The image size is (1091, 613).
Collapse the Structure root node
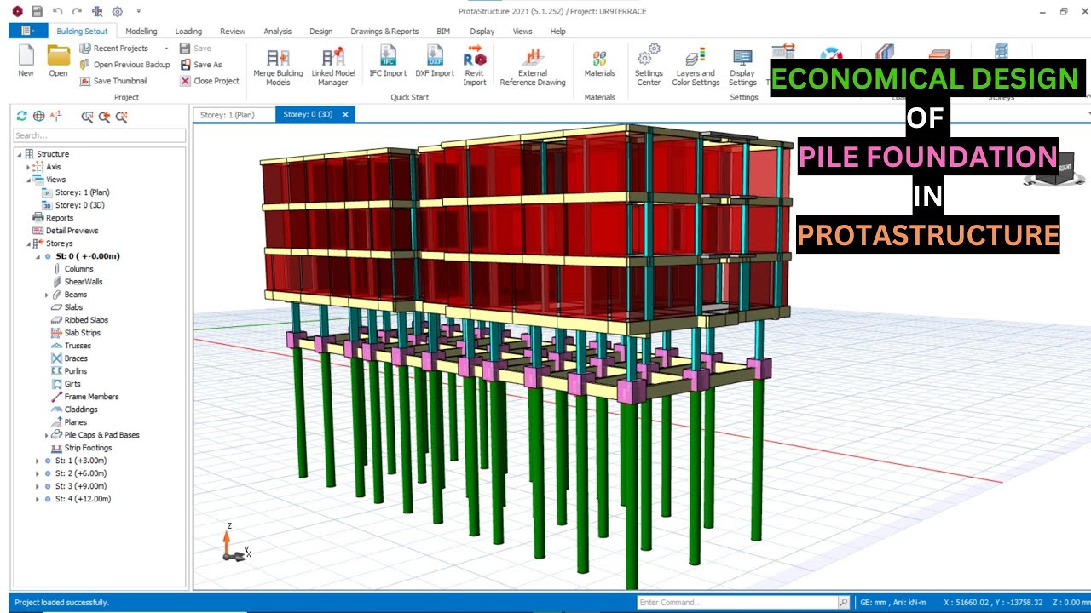pyautogui.click(x=20, y=154)
